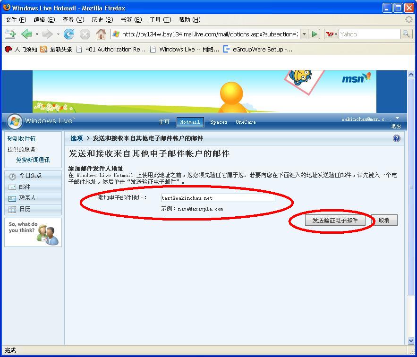Click the 转到收件箱 link
Image resolution: width=417 pixels, height=357 pixels.
pyautogui.click(x=22, y=138)
